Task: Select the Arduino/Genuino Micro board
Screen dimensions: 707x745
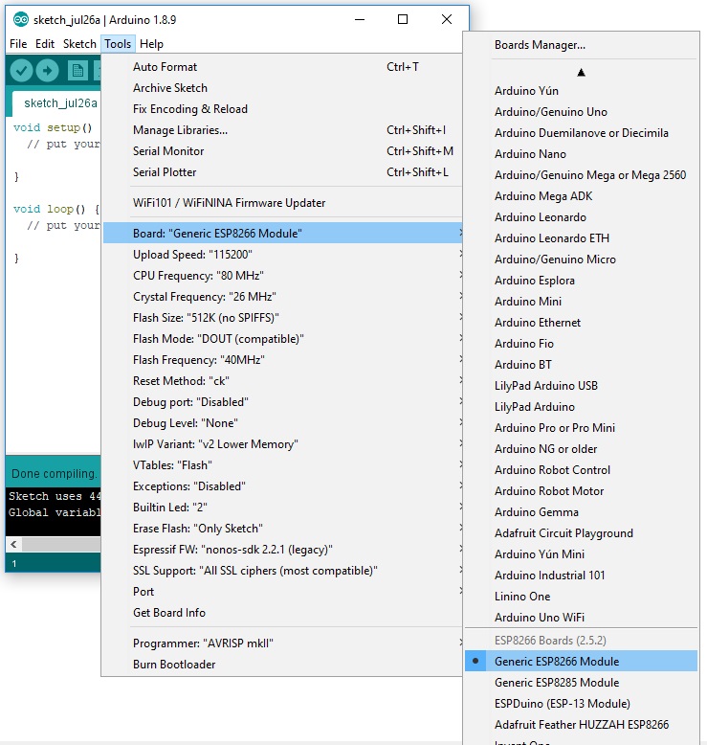Action: click(x=581, y=259)
